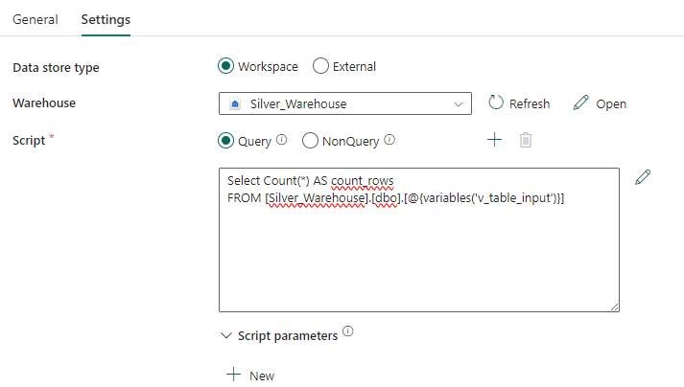
Task: Click the script box resize handle
Action: click(614, 307)
